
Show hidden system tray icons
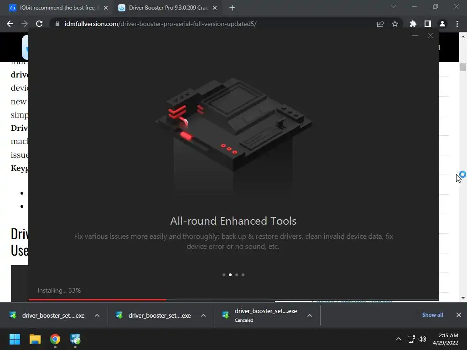tap(399, 339)
